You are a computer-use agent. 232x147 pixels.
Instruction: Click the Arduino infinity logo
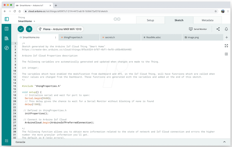[117, 19]
